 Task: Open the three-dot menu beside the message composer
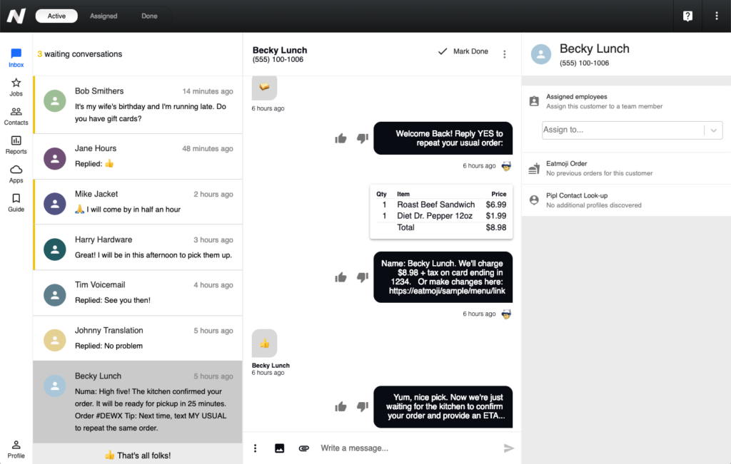pyautogui.click(x=255, y=448)
